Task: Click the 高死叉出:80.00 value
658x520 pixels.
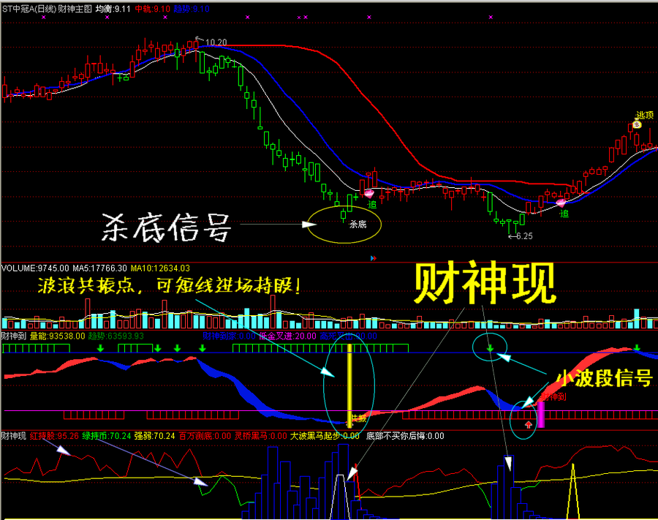Action: (348, 336)
